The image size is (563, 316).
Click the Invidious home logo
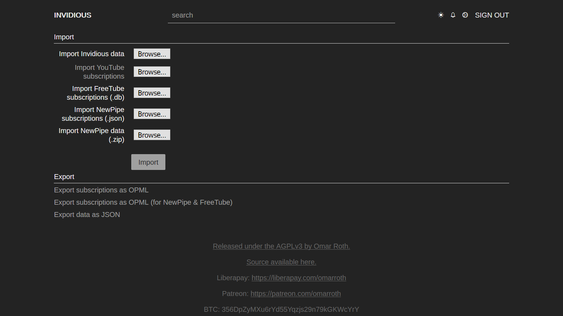pyautogui.click(x=72, y=15)
